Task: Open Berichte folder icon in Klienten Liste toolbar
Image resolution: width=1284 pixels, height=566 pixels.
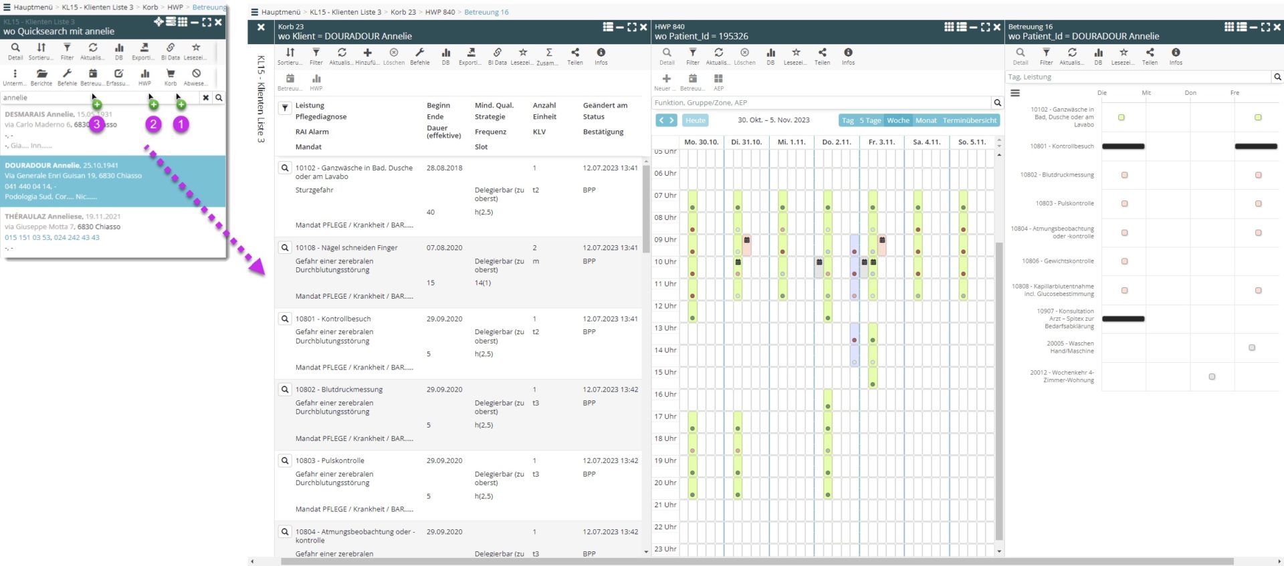Action: pos(41,74)
